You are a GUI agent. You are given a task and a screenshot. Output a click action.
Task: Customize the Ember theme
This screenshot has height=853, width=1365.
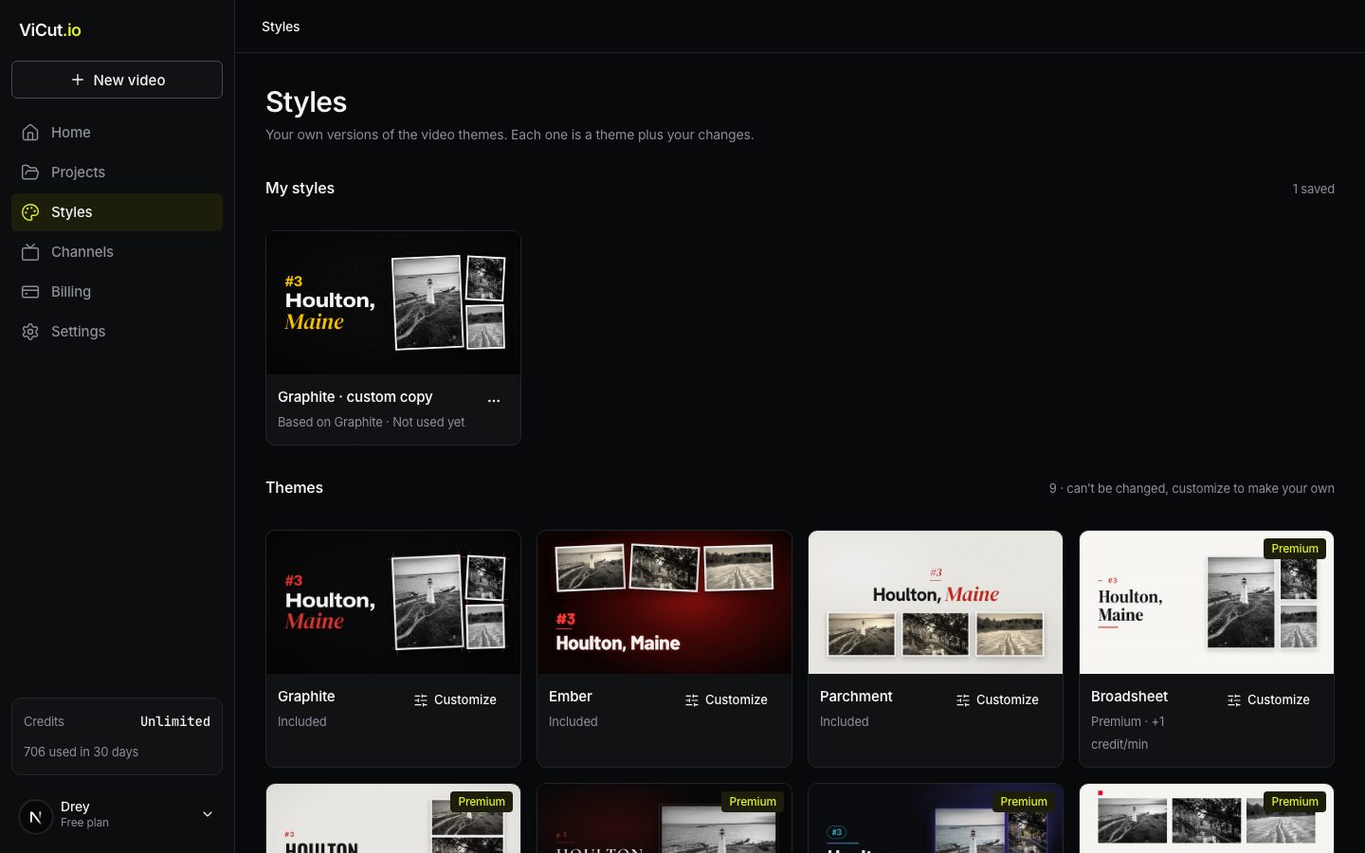(x=726, y=699)
